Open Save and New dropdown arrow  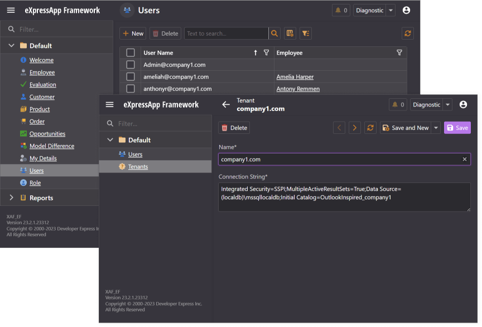pos(436,128)
